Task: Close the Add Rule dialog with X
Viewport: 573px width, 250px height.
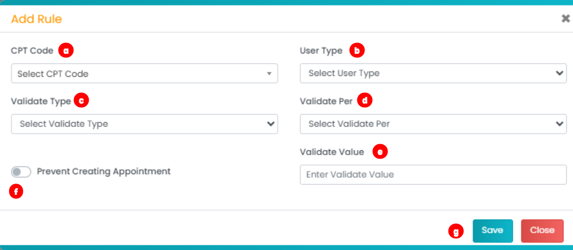Action: [565, 19]
